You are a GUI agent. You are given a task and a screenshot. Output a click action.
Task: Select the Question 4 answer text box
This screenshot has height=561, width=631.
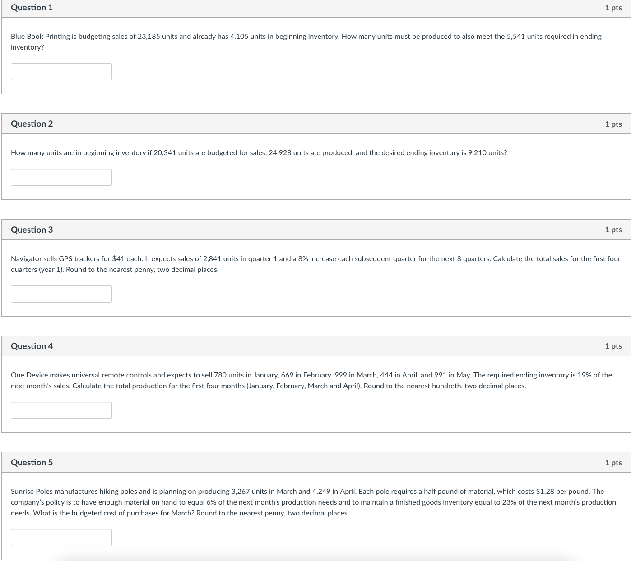(61, 410)
